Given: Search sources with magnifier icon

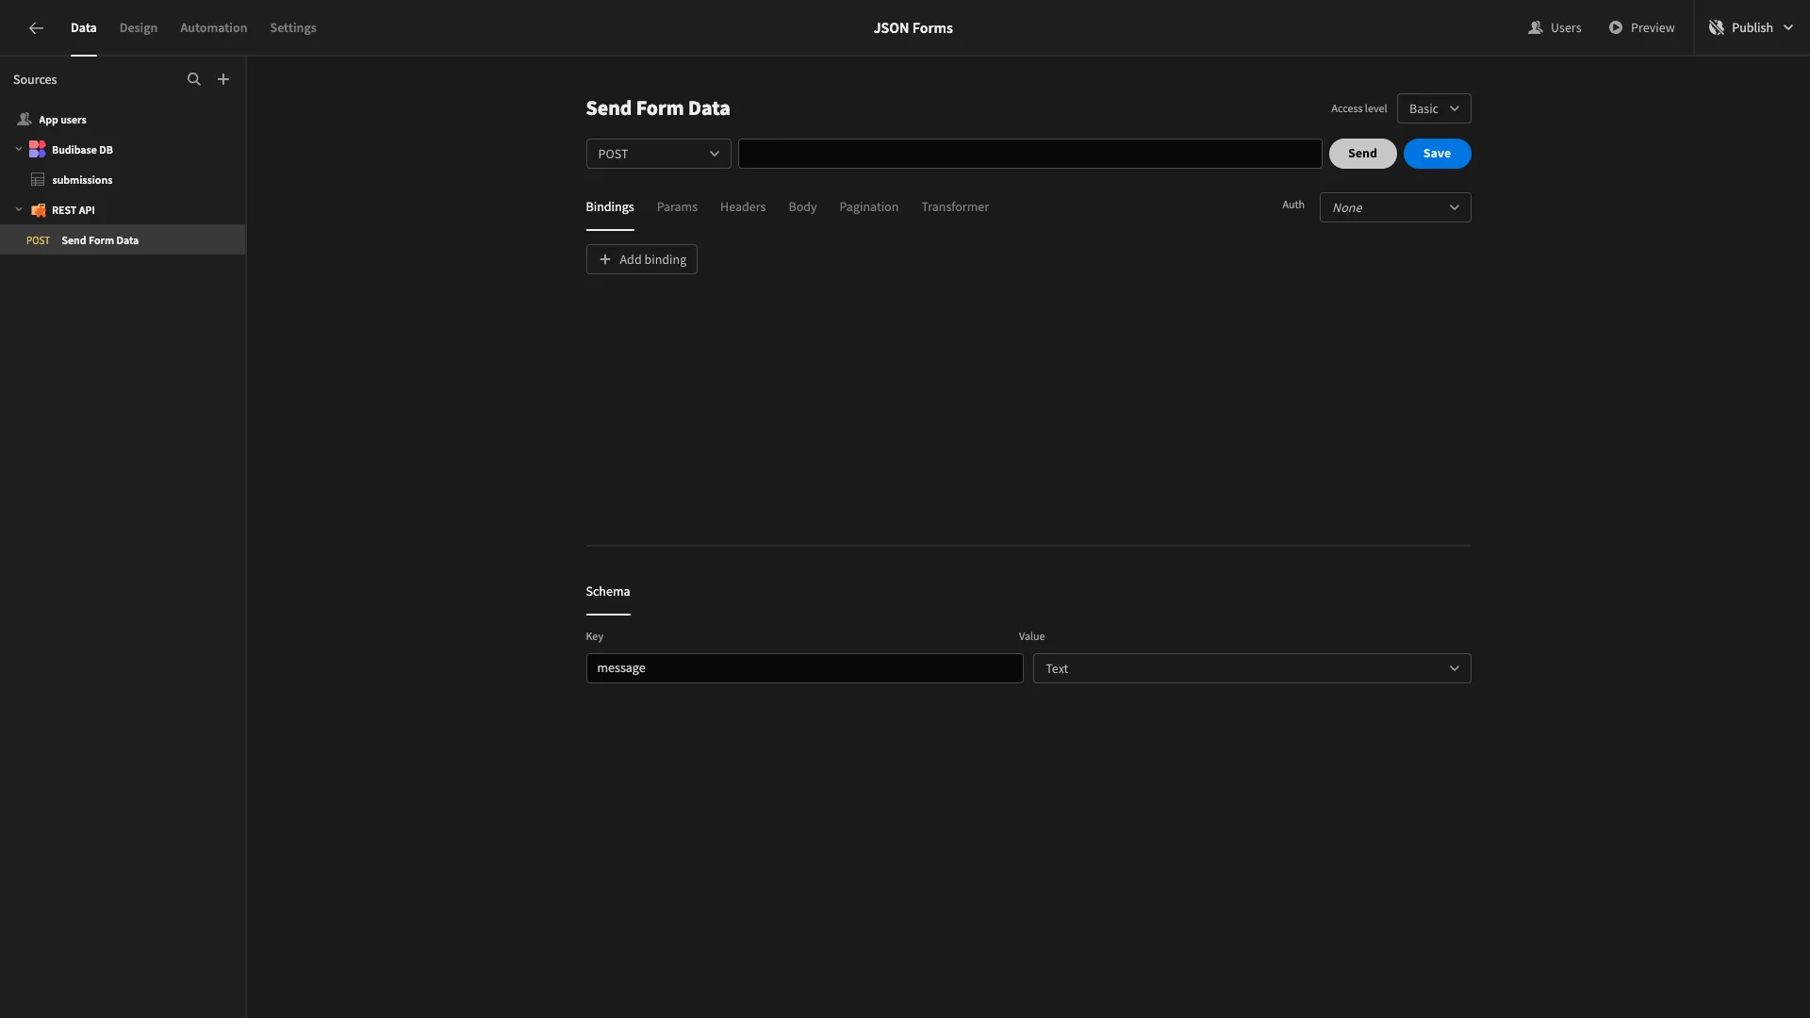Looking at the screenshot, I should tap(194, 79).
